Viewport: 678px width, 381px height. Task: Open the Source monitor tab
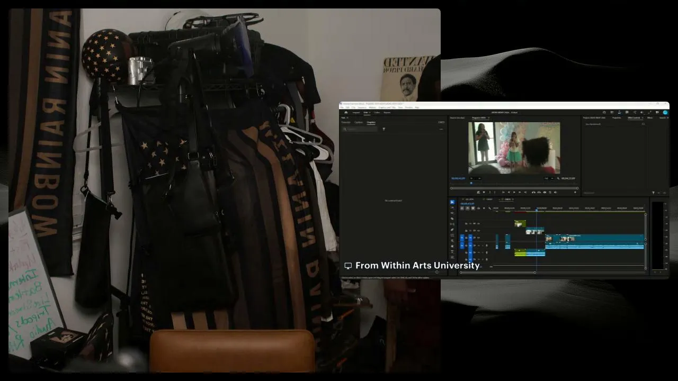click(x=457, y=117)
